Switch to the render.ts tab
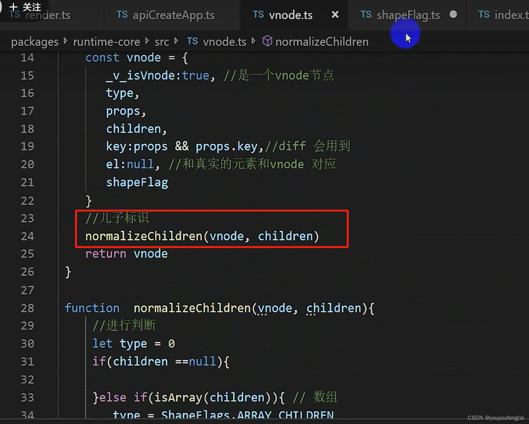Image resolution: width=529 pixels, height=424 pixels. coord(48,15)
